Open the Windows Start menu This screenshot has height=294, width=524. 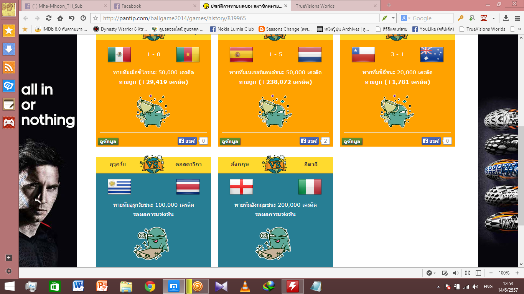click(x=9, y=286)
